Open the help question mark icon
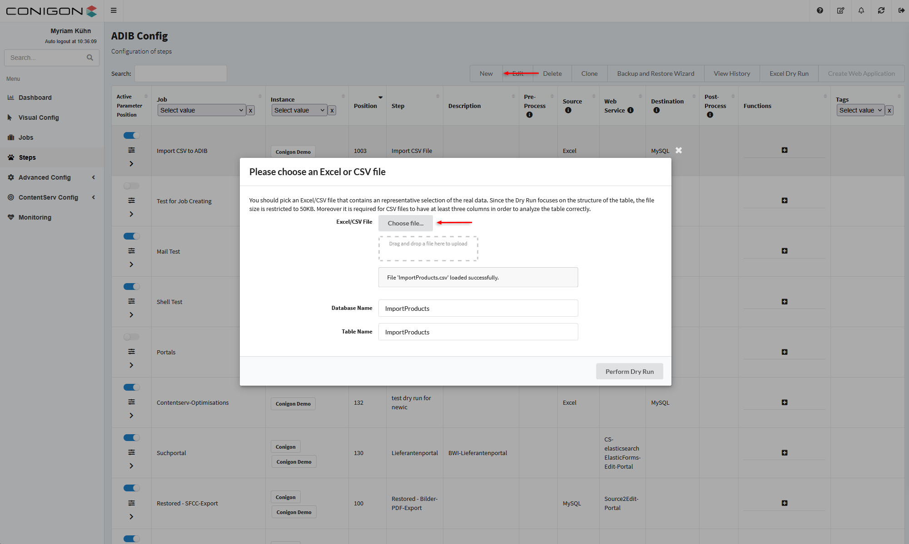Viewport: 909px width, 544px height. click(820, 10)
